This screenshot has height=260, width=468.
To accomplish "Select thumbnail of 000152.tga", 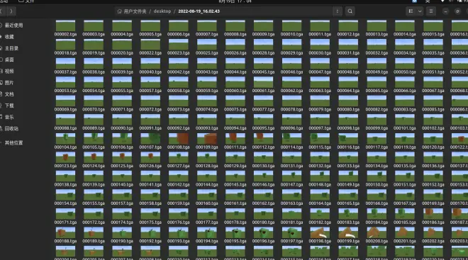I will pos(433,176).
